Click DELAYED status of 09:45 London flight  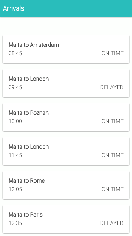click(x=112, y=87)
